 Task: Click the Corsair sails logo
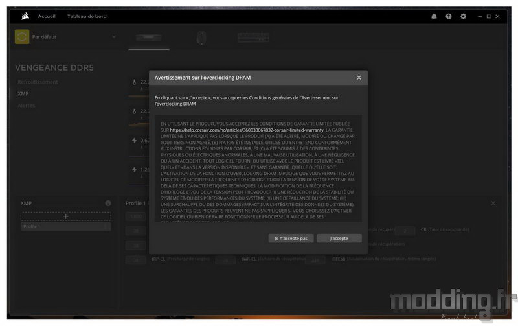pos(25,16)
